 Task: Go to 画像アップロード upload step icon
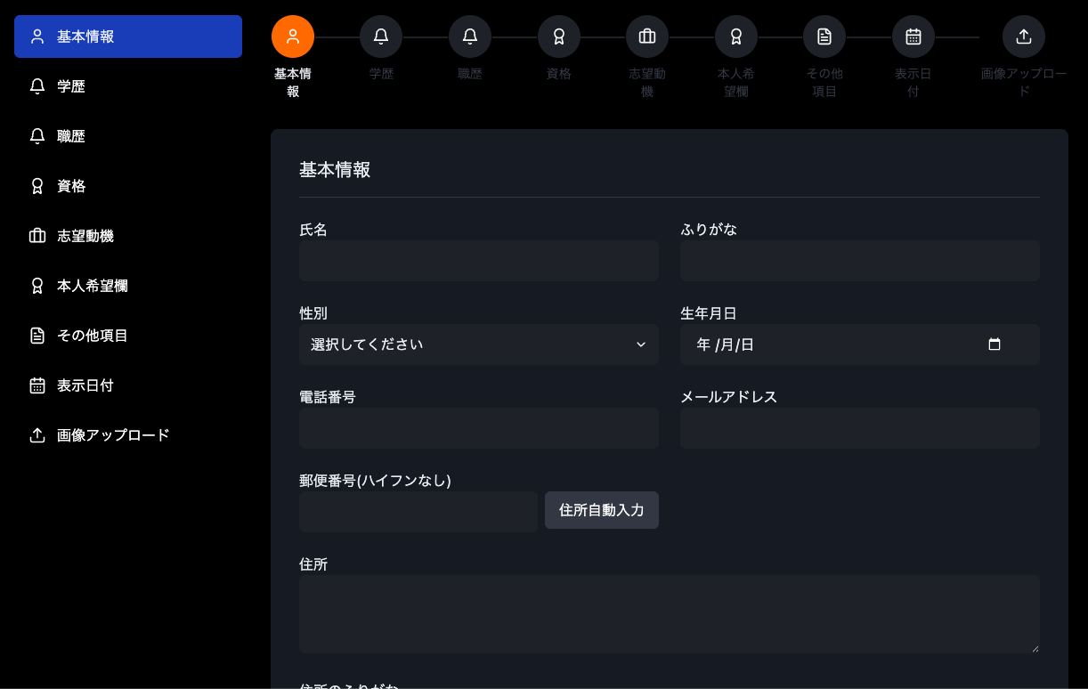(x=1024, y=36)
